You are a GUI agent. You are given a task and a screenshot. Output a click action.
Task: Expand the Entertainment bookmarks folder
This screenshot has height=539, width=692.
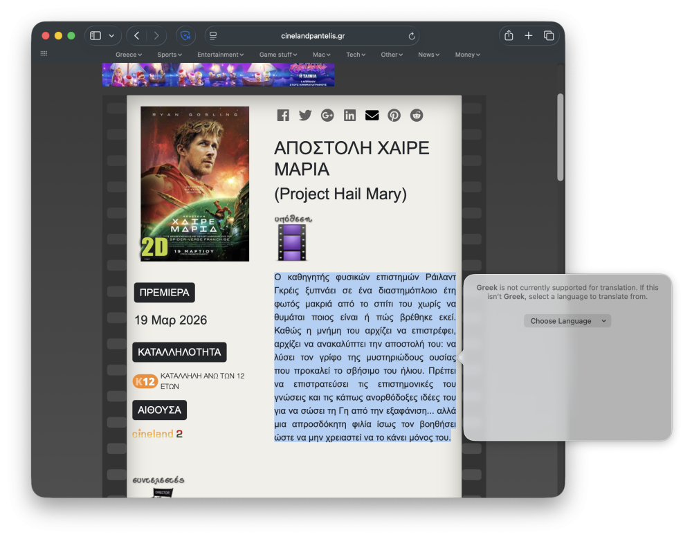[220, 55]
